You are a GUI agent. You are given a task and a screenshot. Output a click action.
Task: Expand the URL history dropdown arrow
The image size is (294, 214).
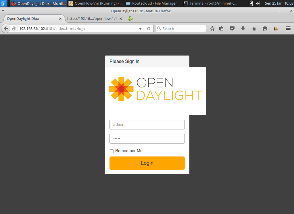point(140,29)
